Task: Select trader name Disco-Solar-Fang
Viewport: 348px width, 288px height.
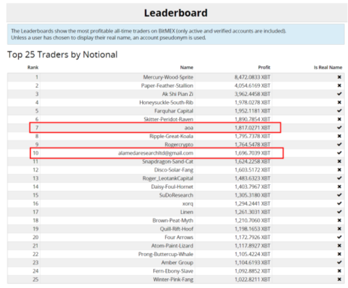Action: tap(174, 170)
